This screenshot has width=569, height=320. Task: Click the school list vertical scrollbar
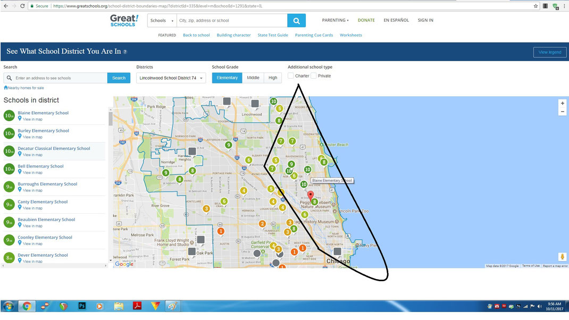pos(110,119)
